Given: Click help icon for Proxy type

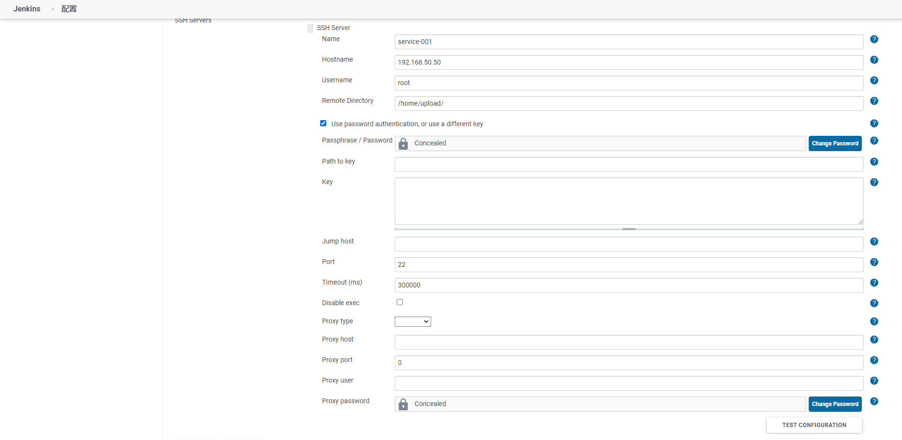Looking at the screenshot, I should (874, 321).
